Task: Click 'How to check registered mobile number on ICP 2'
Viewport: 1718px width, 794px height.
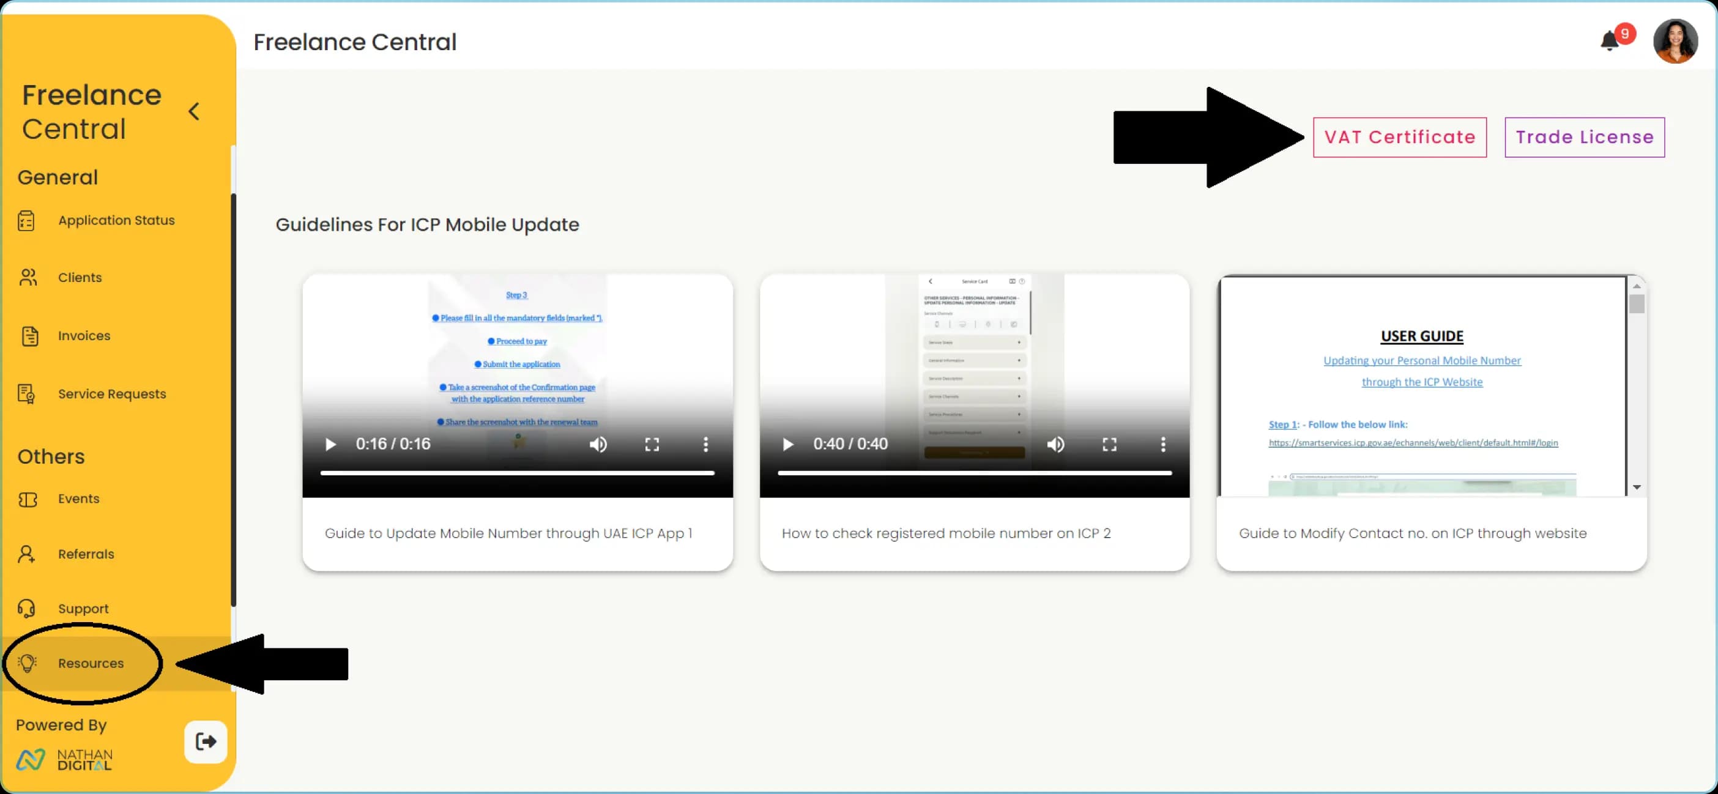Action: [x=946, y=533]
